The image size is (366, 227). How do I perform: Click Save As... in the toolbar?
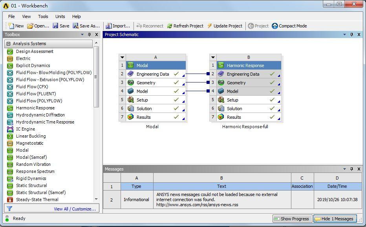pos(86,26)
